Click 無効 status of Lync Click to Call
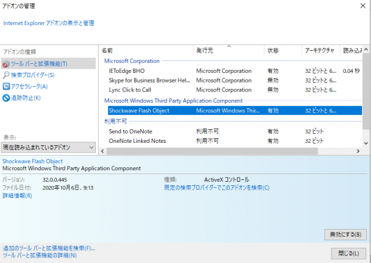Image resolution: width=371 pixels, height=263 pixels. click(x=273, y=90)
